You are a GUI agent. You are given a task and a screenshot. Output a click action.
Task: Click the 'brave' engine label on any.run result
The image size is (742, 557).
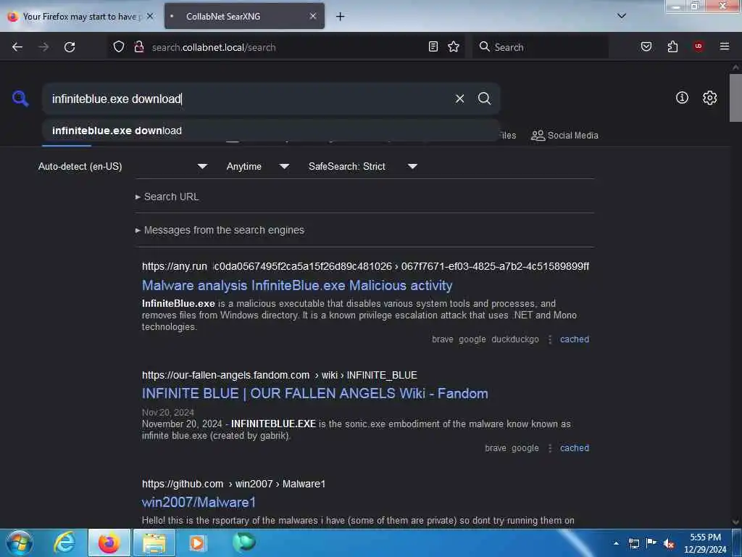[x=443, y=339]
